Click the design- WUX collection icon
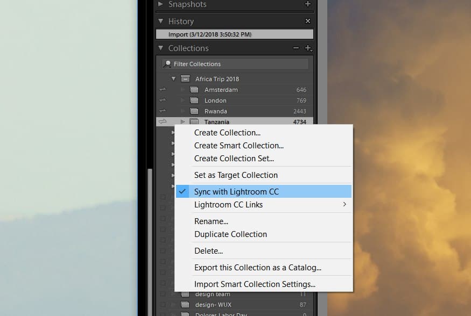The image size is (471, 316). [x=185, y=305]
